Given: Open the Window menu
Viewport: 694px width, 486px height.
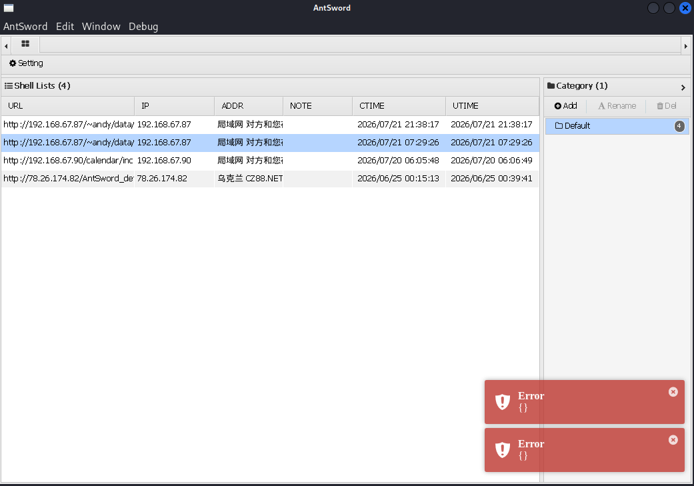Looking at the screenshot, I should point(101,27).
